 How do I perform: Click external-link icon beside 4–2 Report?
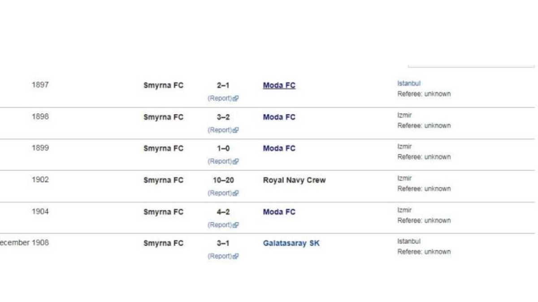click(236, 225)
